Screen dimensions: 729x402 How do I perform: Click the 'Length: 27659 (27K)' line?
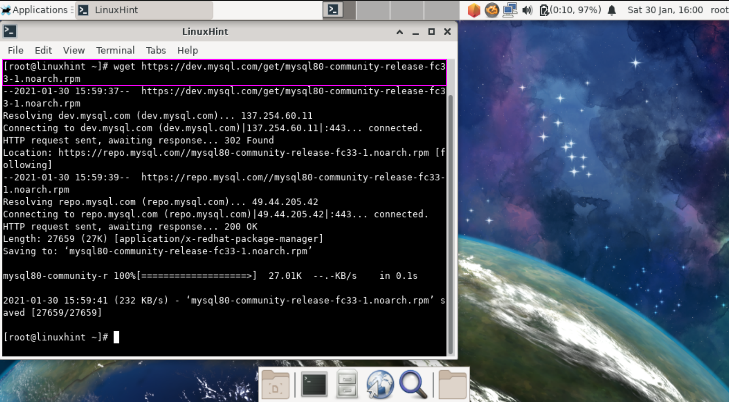tap(163, 239)
